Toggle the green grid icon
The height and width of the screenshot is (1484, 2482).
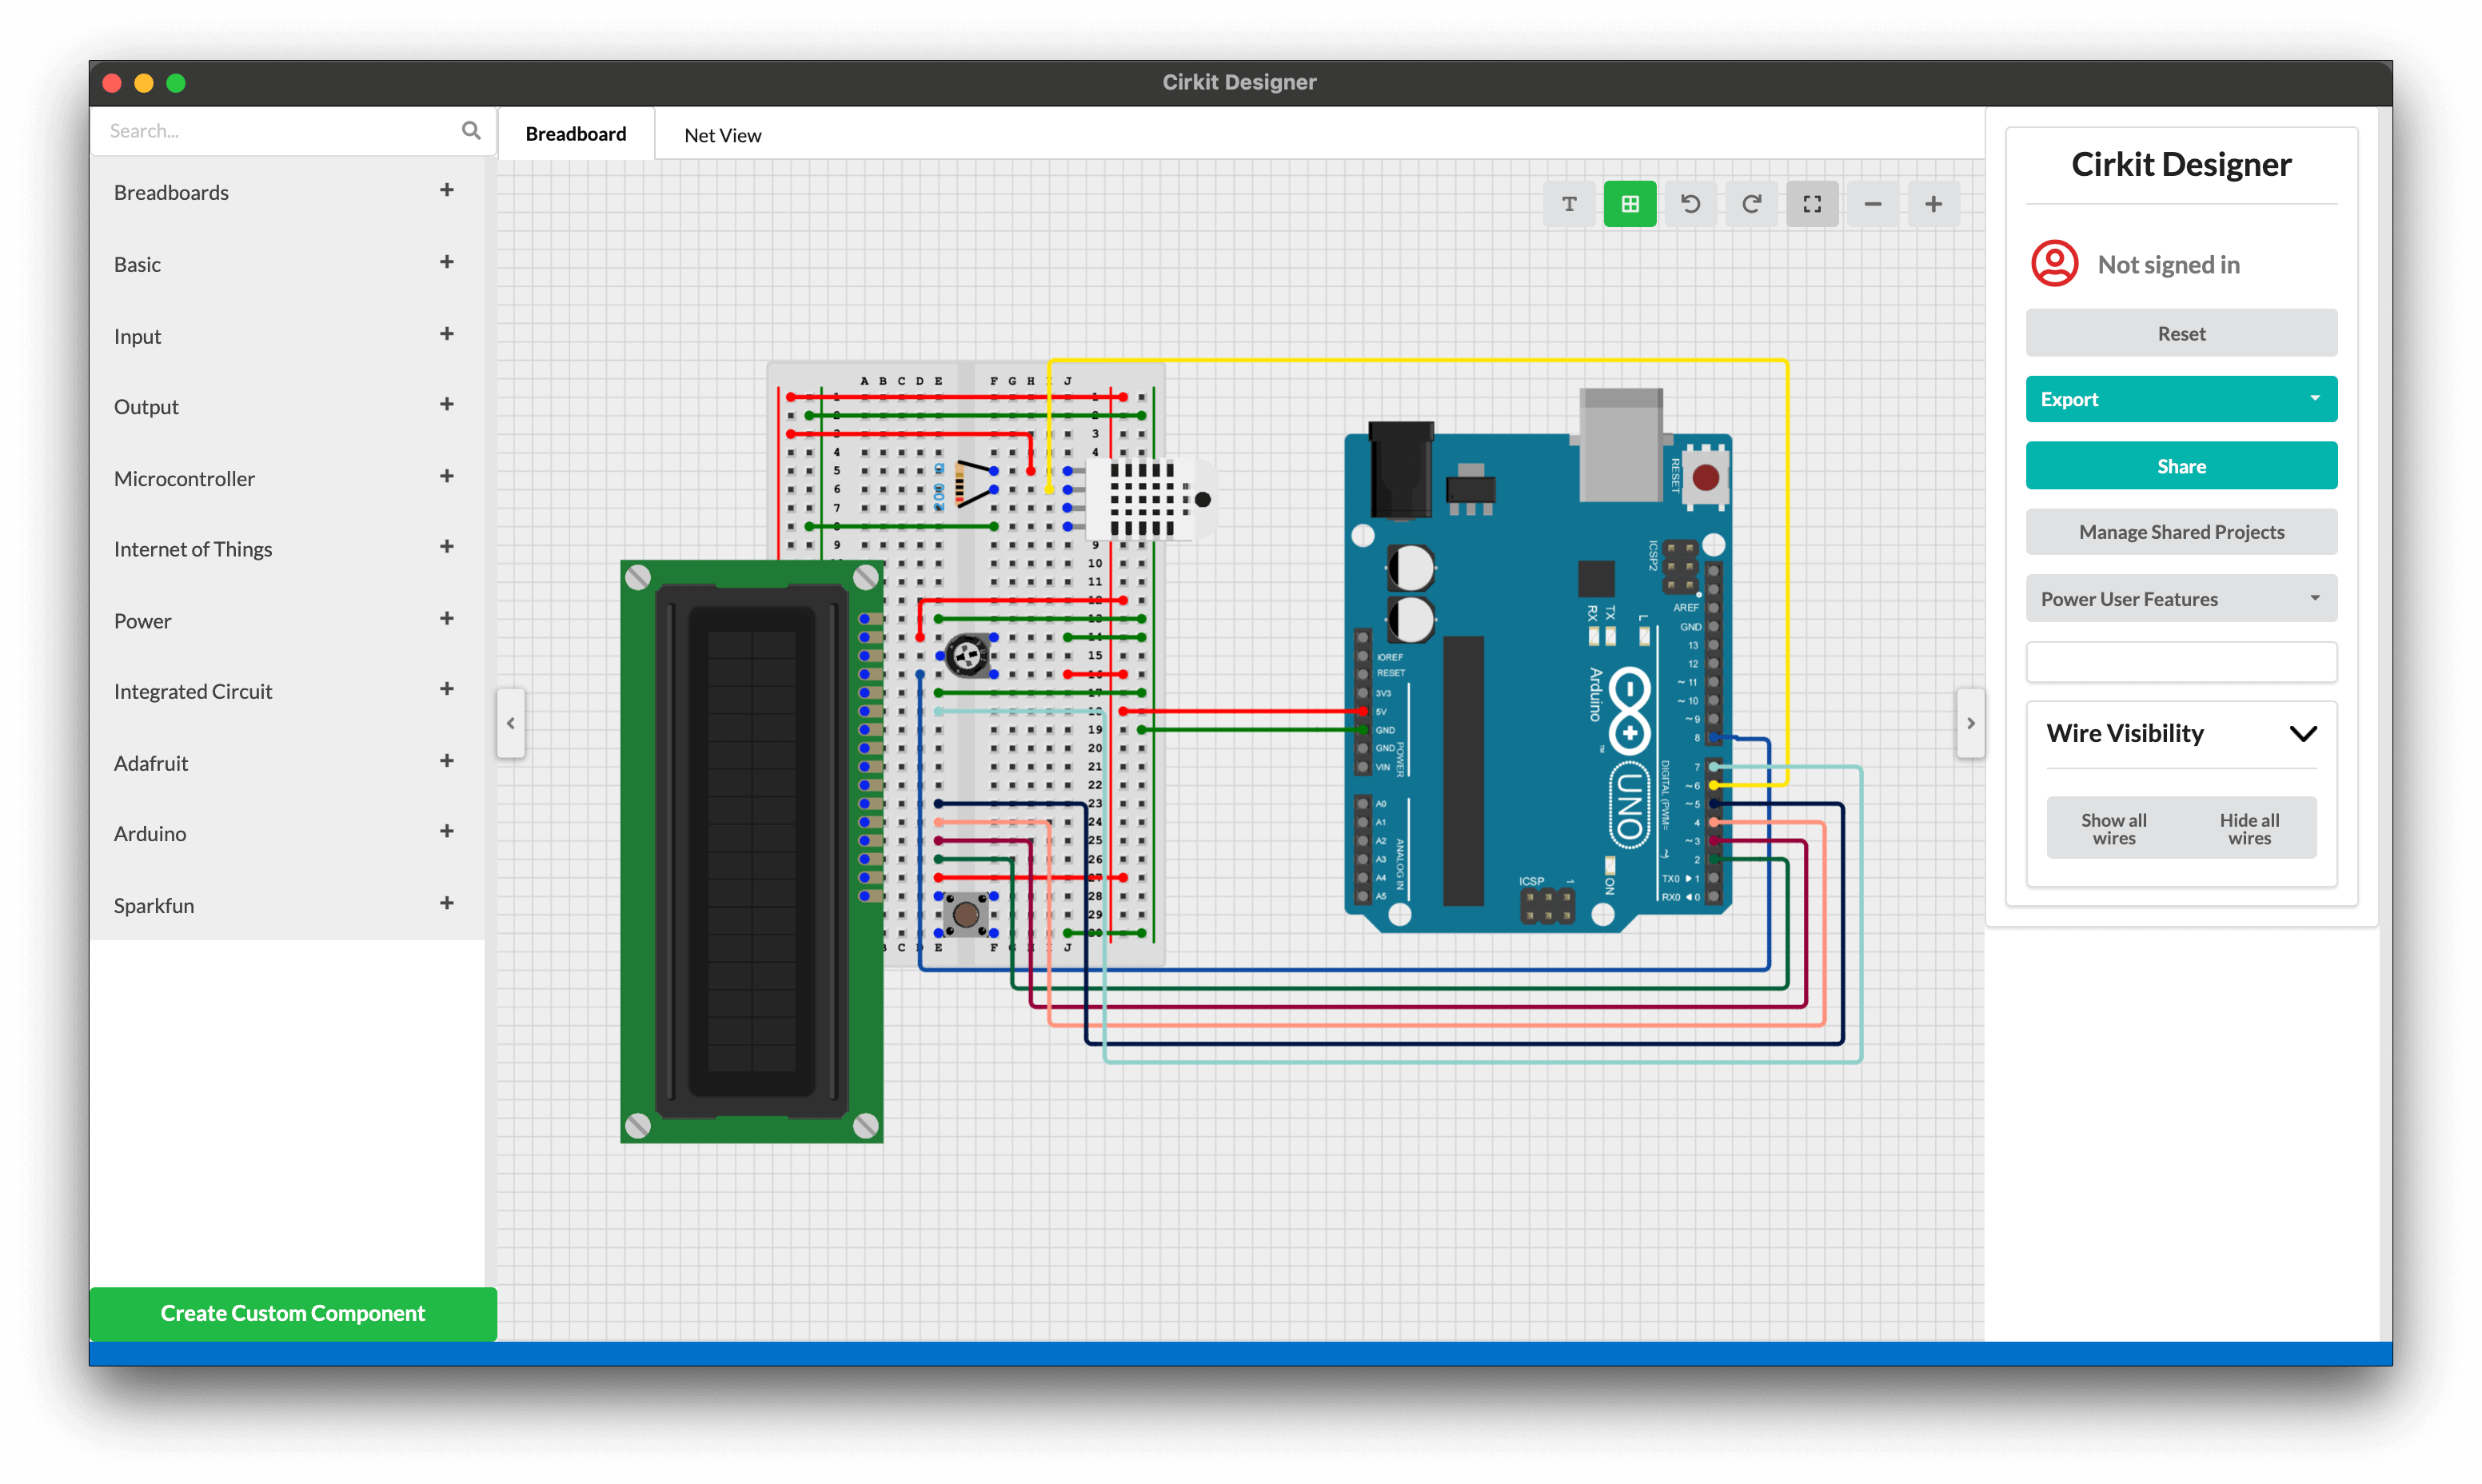[1630, 204]
